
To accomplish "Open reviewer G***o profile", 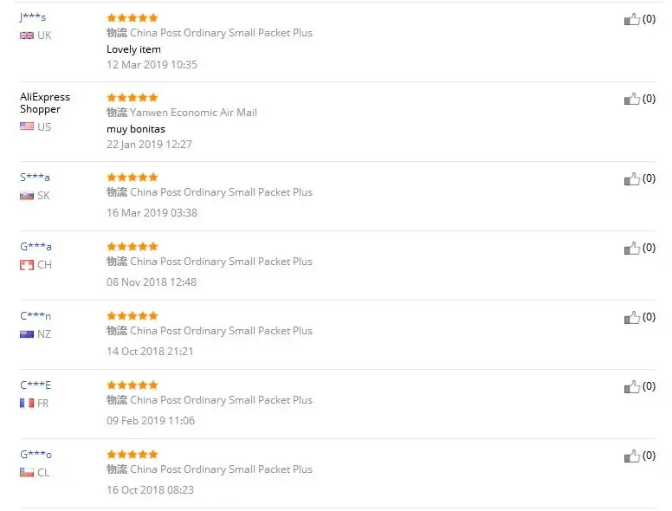I will tap(36, 454).
